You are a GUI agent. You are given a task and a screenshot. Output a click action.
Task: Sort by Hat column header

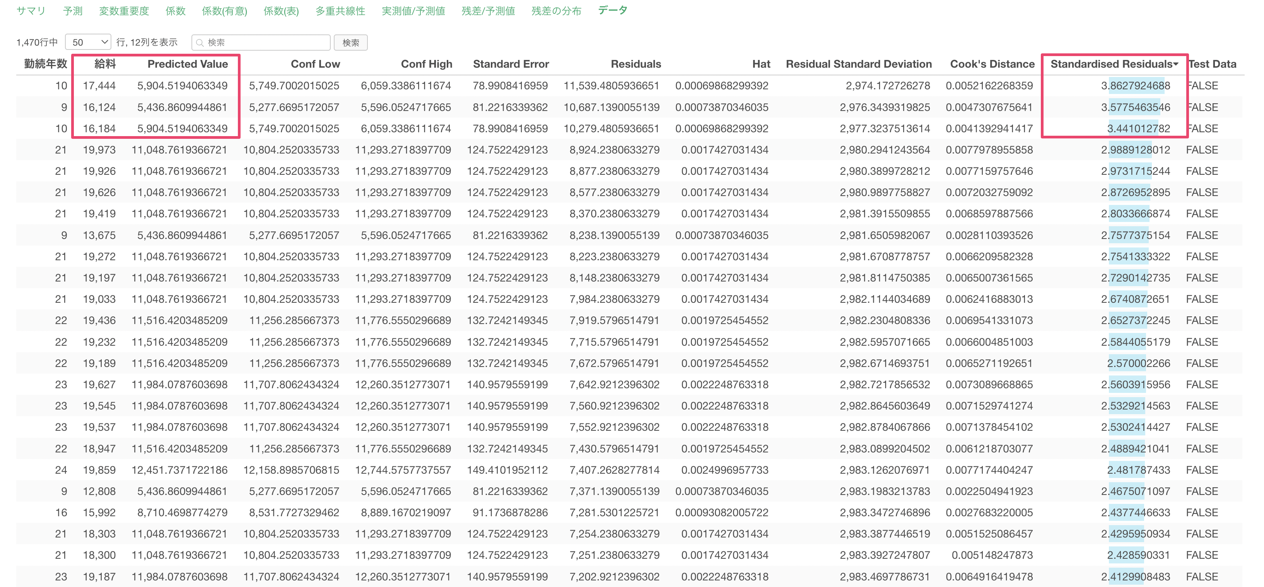(761, 64)
